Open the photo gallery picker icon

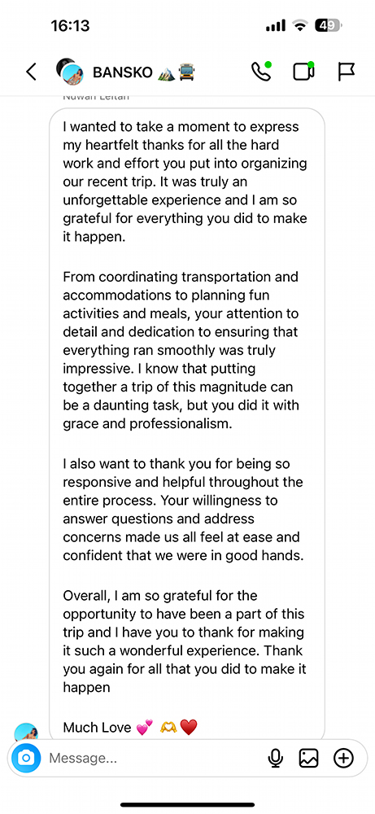point(308,759)
